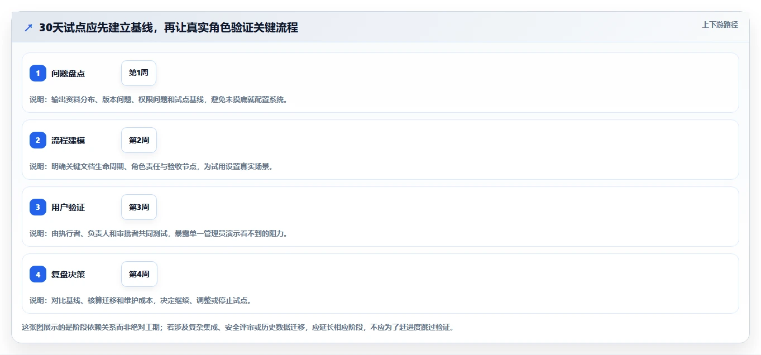Select the heading 30天试点应先建立基线
This screenshot has height=355, width=761.
click(x=169, y=27)
